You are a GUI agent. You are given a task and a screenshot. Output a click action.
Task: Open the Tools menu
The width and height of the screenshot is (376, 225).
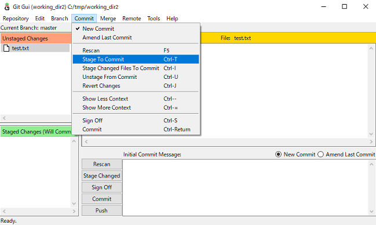(x=154, y=19)
